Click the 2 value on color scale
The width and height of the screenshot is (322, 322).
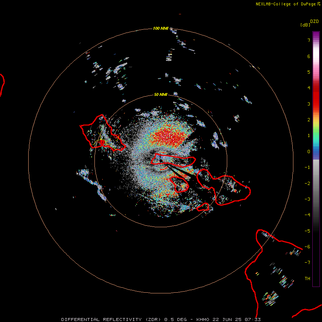click(x=309, y=120)
